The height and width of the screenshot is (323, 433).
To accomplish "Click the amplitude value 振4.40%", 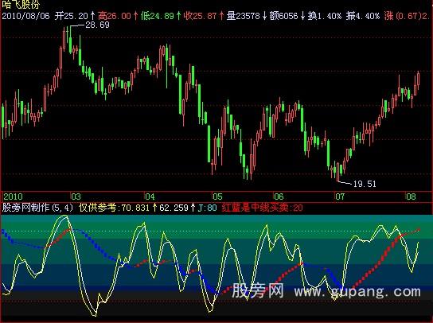I will pos(363,16).
